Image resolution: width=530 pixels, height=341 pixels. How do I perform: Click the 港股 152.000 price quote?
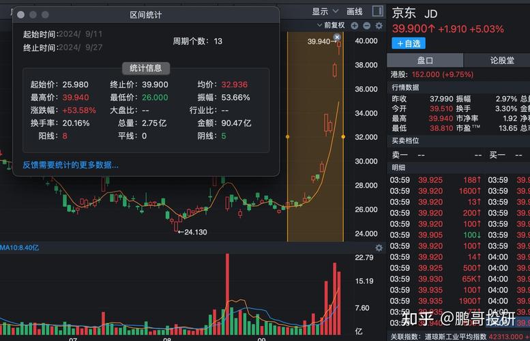(432, 74)
